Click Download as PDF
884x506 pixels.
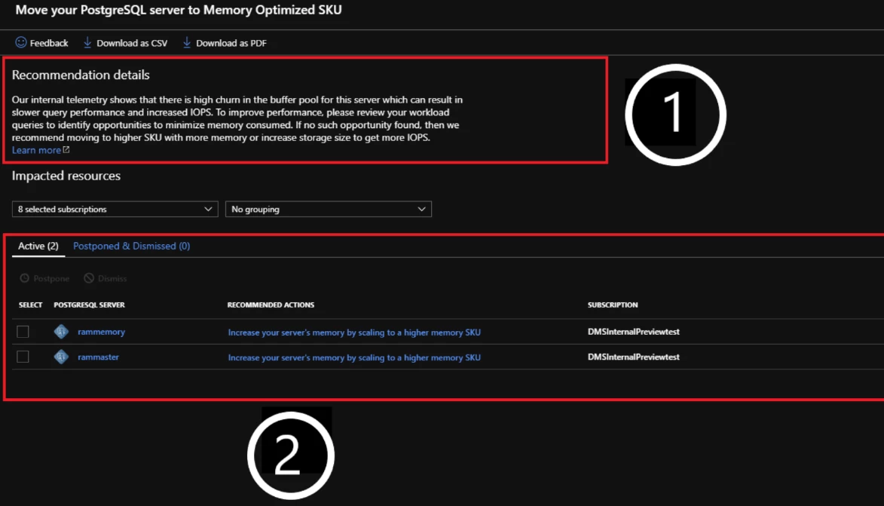coord(225,43)
